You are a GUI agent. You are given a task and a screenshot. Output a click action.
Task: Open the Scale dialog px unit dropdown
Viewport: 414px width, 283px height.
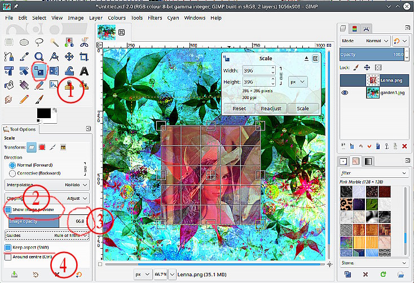(x=298, y=82)
